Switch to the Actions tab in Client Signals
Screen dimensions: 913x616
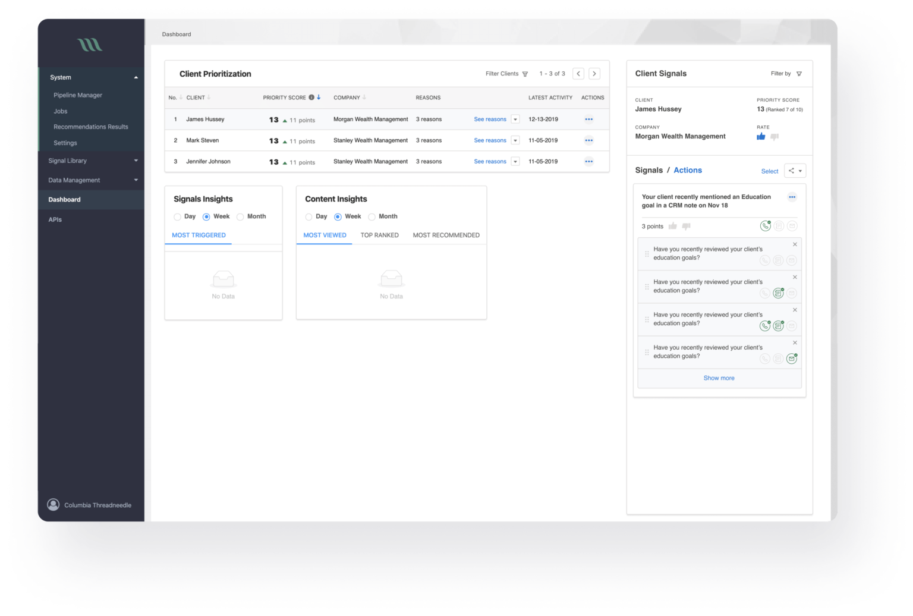[x=688, y=170]
